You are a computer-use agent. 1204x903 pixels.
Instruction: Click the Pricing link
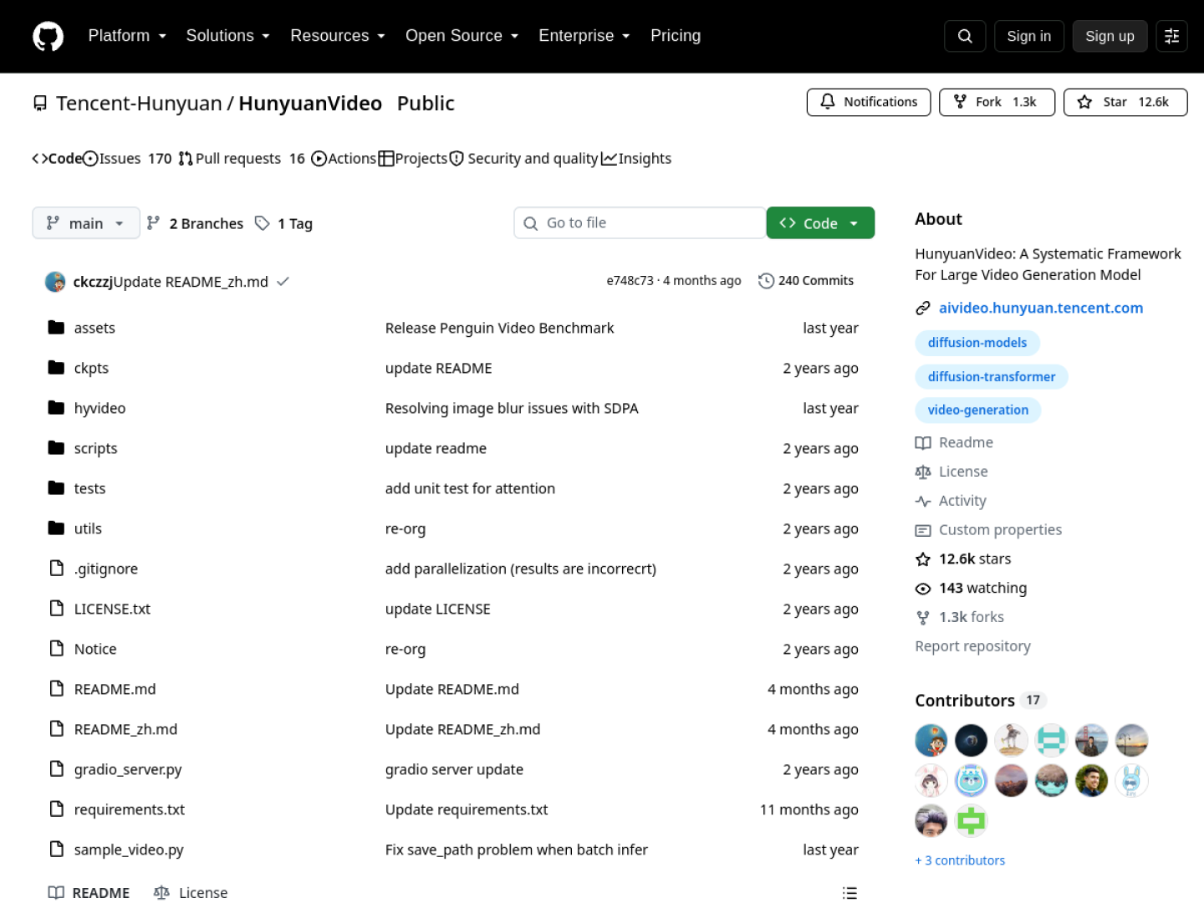pyautogui.click(x=676, y=36)
